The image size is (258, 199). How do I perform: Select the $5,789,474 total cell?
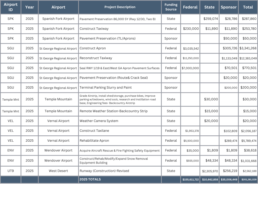click(x=248, y=141)
